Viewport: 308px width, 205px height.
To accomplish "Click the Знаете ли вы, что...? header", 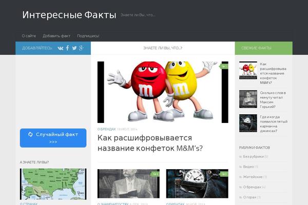I will 163,48.
